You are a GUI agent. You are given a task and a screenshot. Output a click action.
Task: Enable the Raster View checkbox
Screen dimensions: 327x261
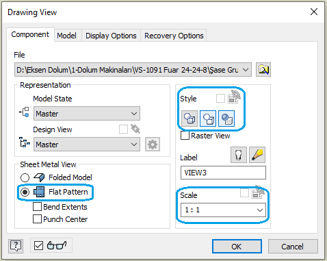185,136
